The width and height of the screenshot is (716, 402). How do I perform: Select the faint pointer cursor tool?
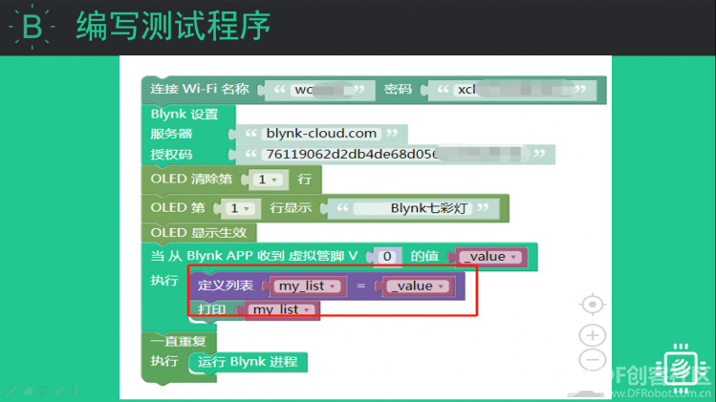pos(76,391)
